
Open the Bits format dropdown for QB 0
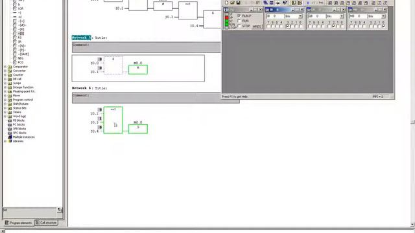(342, 16)
